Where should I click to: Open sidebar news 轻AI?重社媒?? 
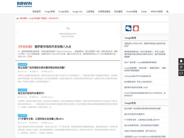140,62
